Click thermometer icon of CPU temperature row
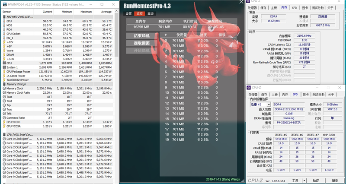Image resolution: width=346 pixels, height=184 pixels. [x=4, y=21]
